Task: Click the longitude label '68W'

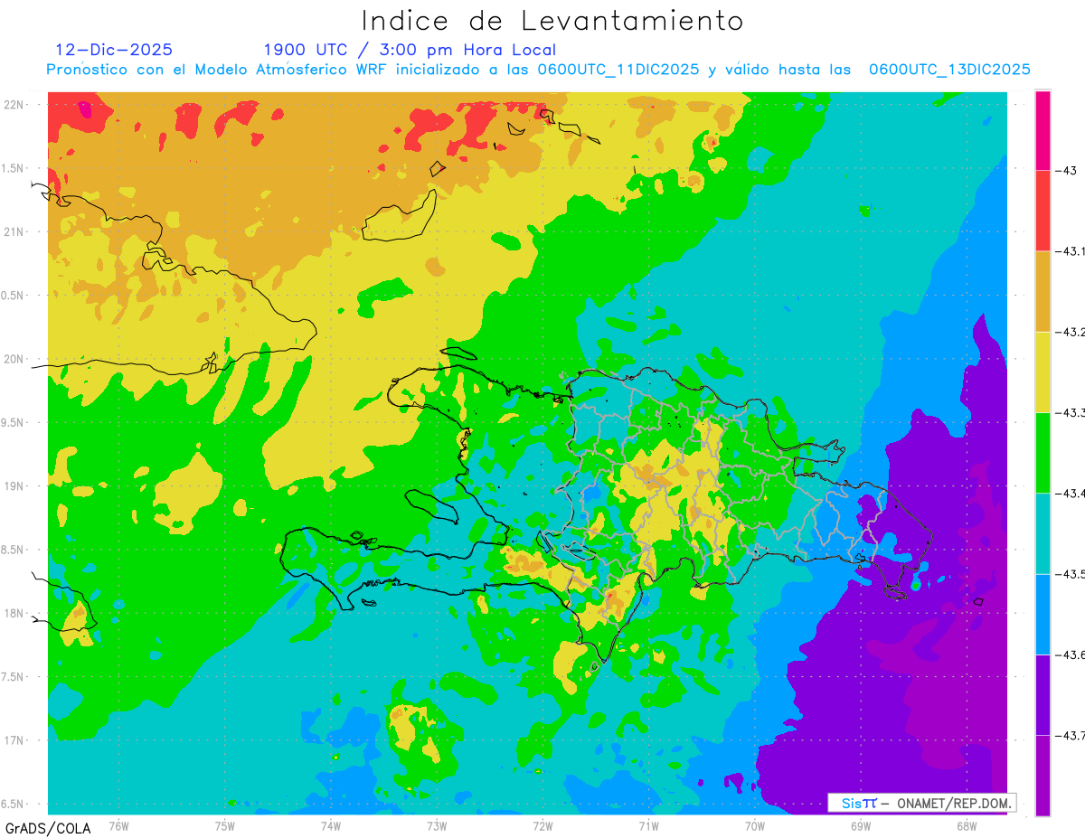Action: [966, 825]
